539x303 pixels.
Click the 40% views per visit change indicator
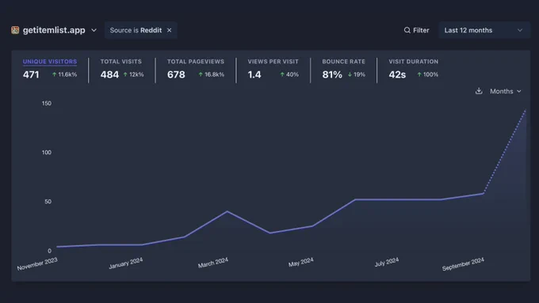(289, 74)
